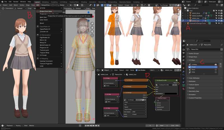Screen dimensions: 224x130
Task: Open the File menu
Action: tap(6, 2)
